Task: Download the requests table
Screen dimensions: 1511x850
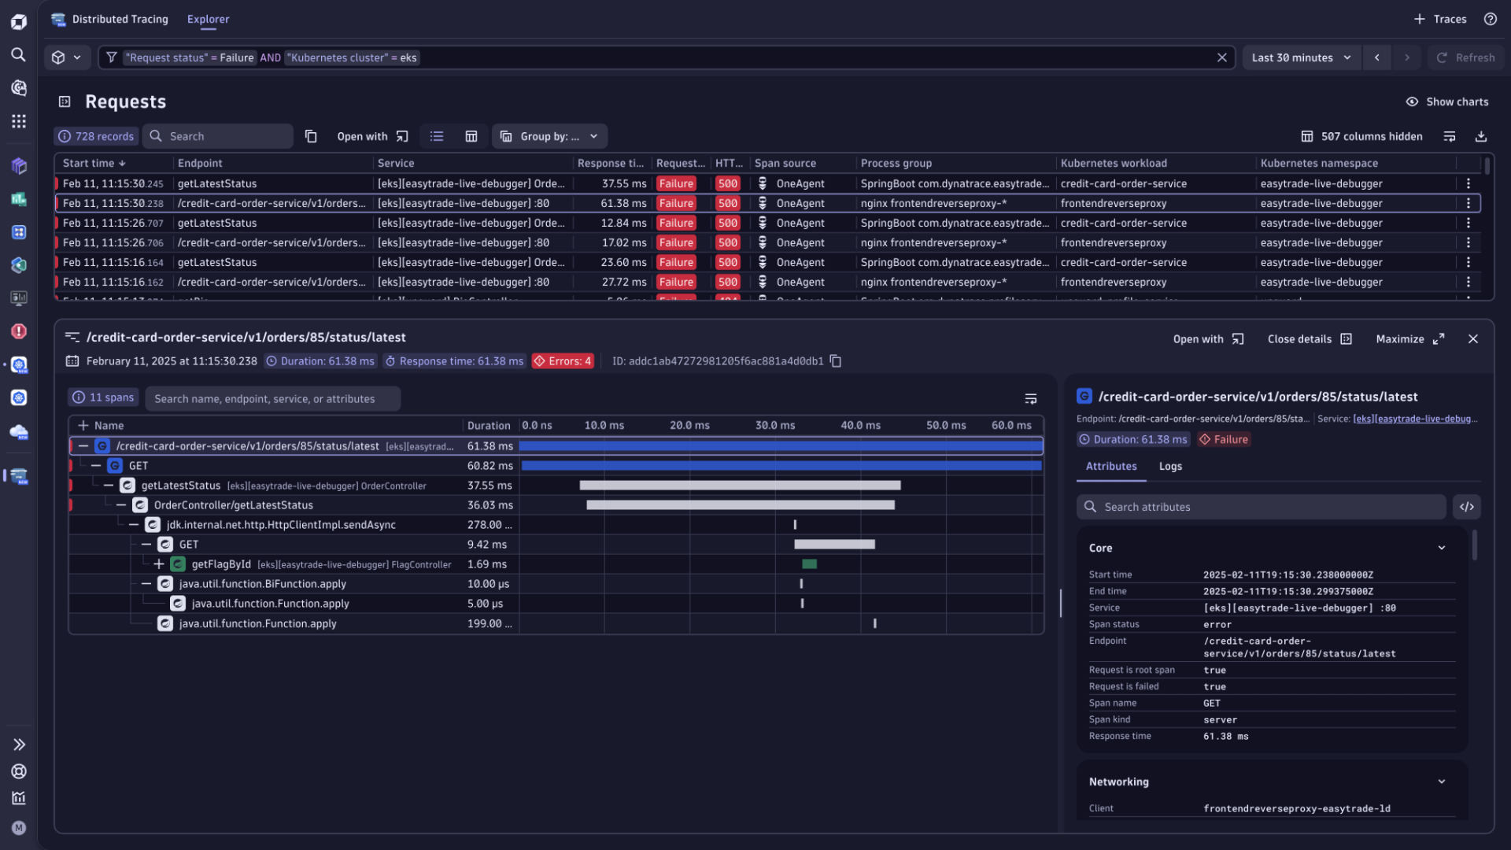Action: (x=1481, y=136)
